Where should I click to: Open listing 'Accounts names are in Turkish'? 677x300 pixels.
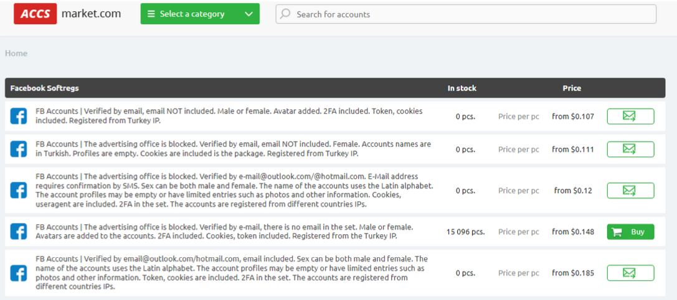(x=233, y=149)
